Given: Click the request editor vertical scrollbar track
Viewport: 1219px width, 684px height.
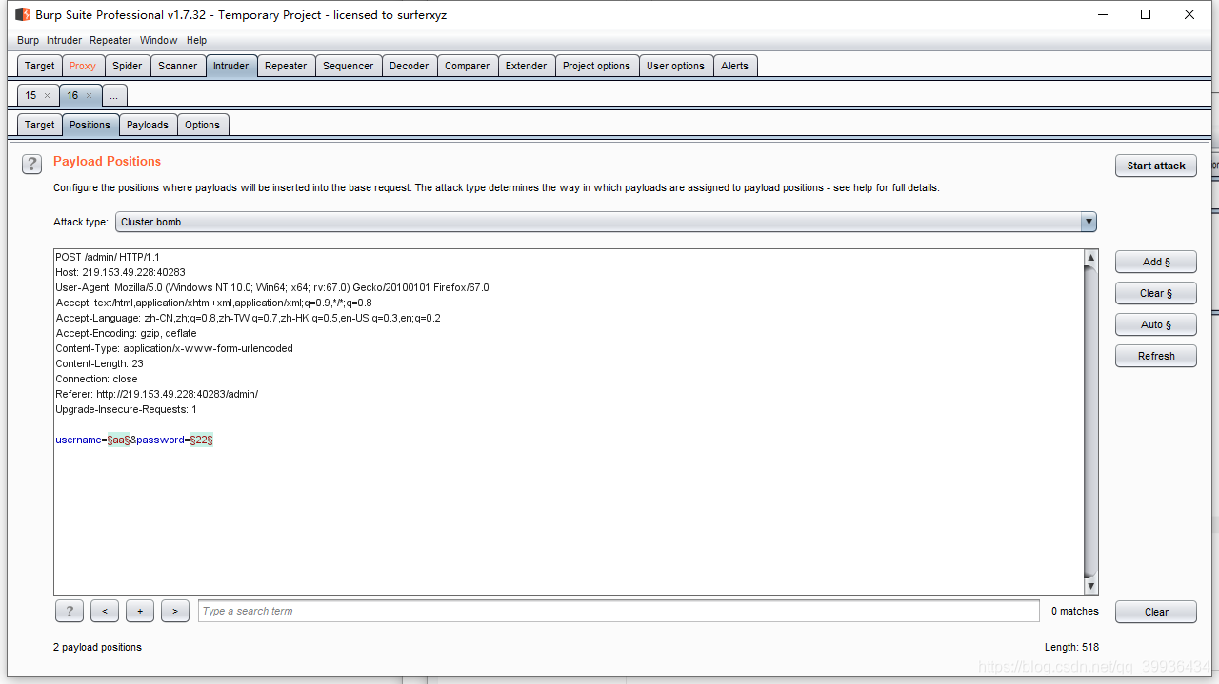Looking at the screenshot, I should [1091, 422].
